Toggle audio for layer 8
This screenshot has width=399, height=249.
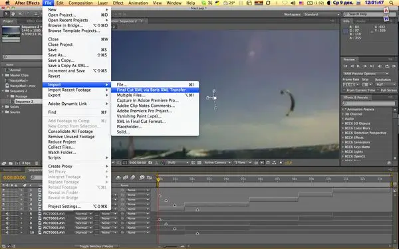point(7,223)
